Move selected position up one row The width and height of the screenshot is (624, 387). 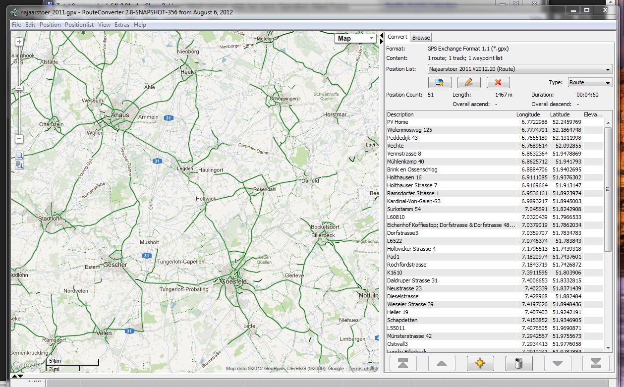point(442,364)
